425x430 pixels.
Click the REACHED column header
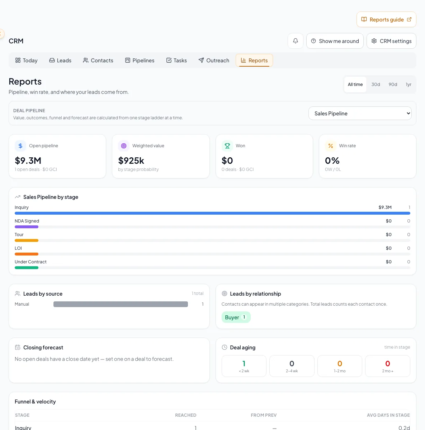coord(186,415)
